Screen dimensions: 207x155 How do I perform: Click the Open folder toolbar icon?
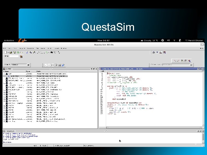[11, 52]
